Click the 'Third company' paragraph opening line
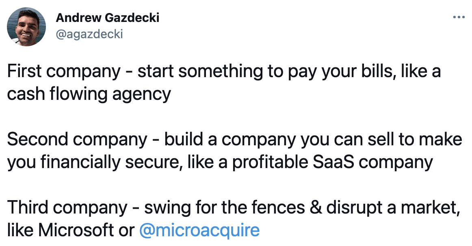The image size is (472, 246). click(x=234, y=208)
